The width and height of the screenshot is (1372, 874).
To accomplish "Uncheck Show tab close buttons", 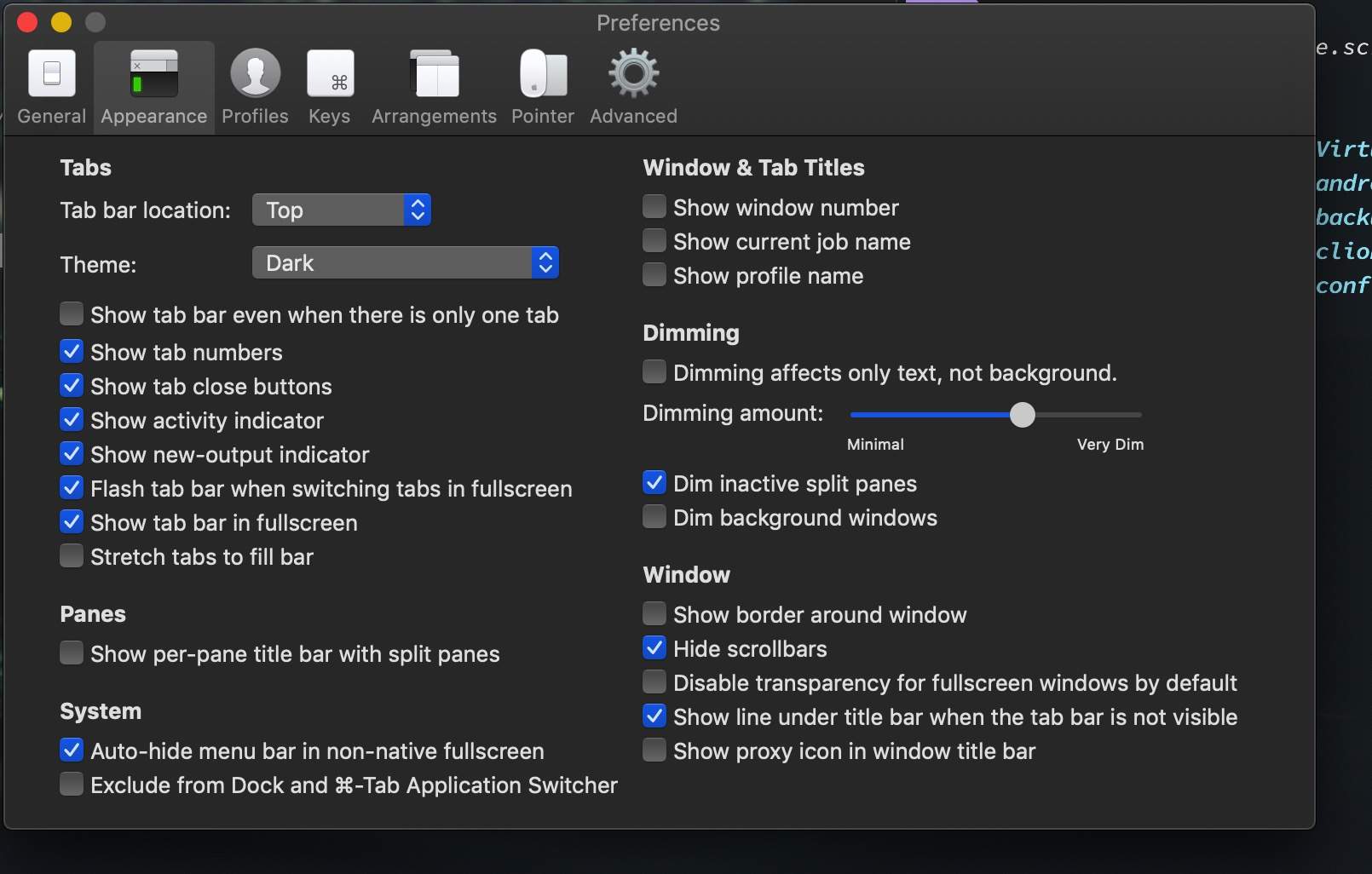I will (x=72, y=385).
